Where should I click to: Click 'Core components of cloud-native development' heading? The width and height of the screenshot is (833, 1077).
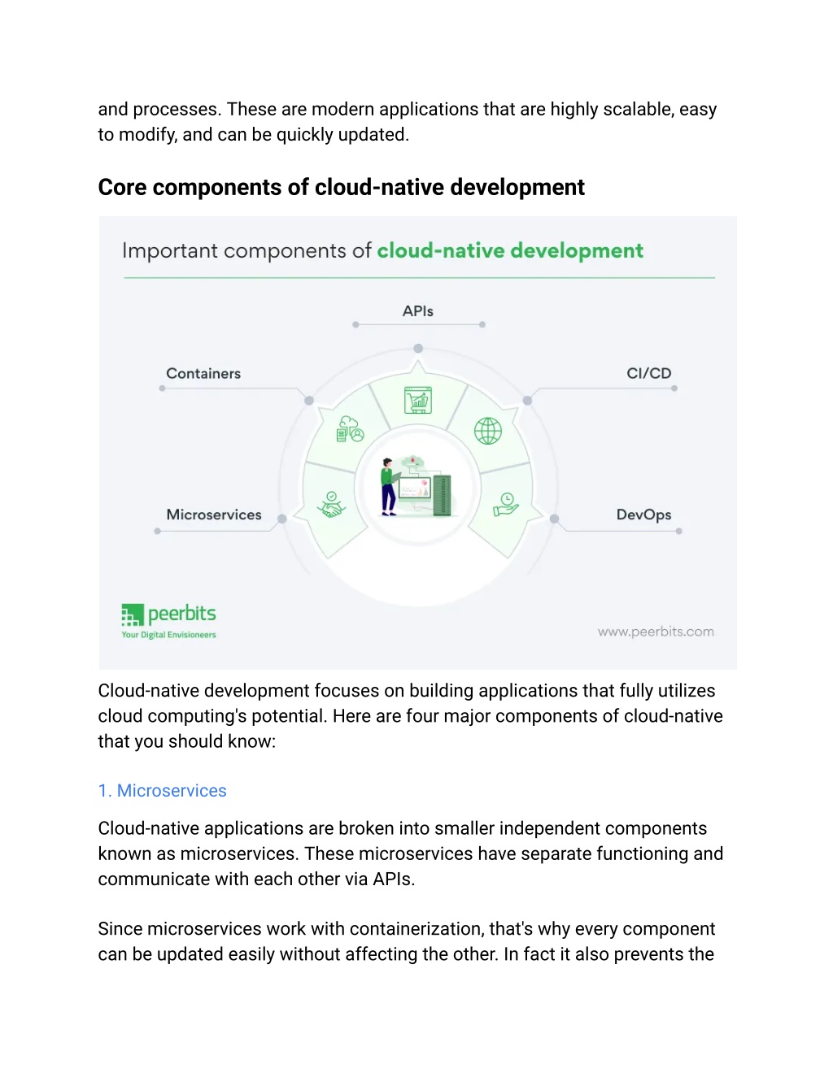[342, 188]
